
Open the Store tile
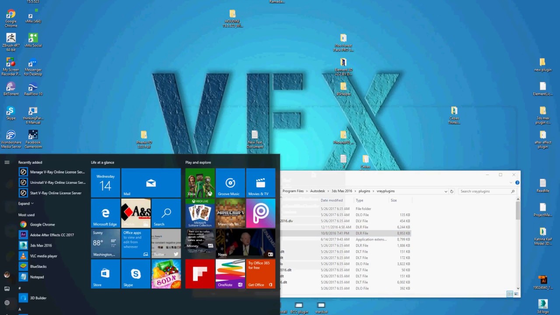coord(105,274)
